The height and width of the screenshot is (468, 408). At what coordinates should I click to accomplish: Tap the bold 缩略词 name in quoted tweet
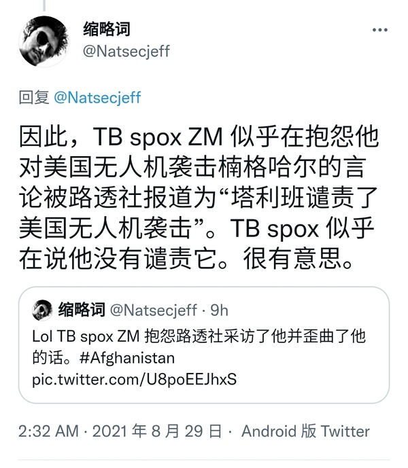pos(82,310)
